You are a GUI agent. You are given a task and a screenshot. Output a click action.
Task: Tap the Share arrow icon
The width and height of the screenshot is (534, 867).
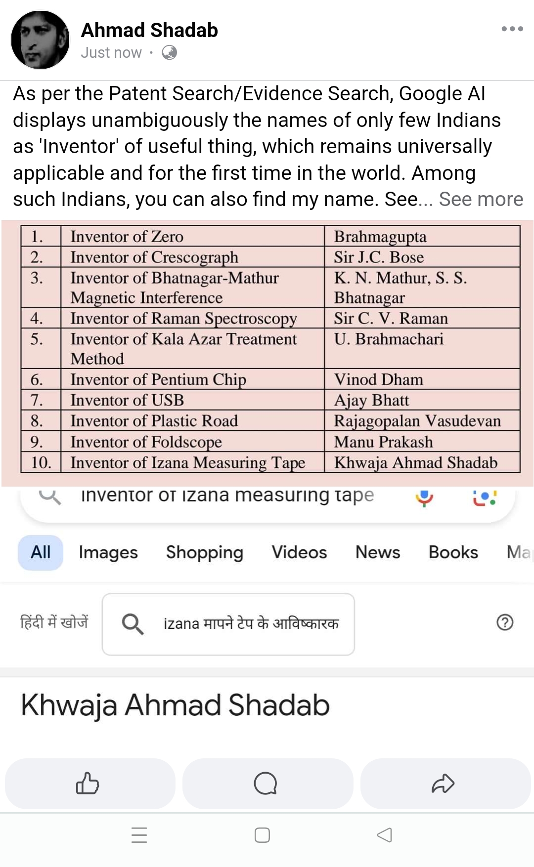coord(443,784)
